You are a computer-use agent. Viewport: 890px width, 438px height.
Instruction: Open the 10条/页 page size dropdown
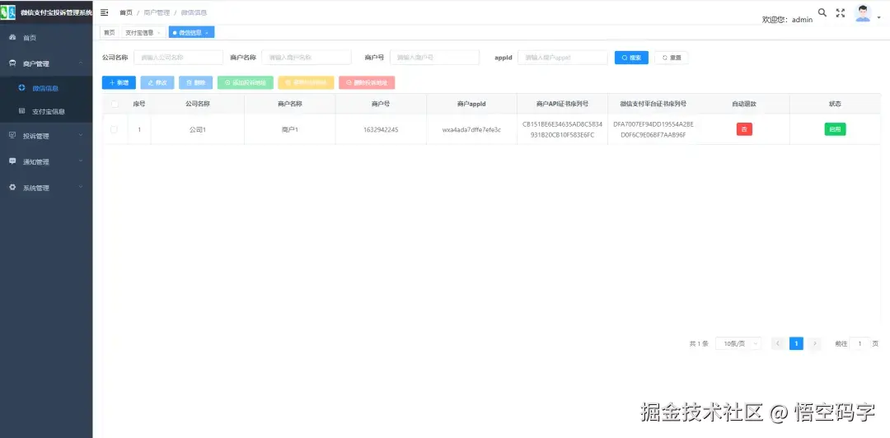(x=738, y=343)
